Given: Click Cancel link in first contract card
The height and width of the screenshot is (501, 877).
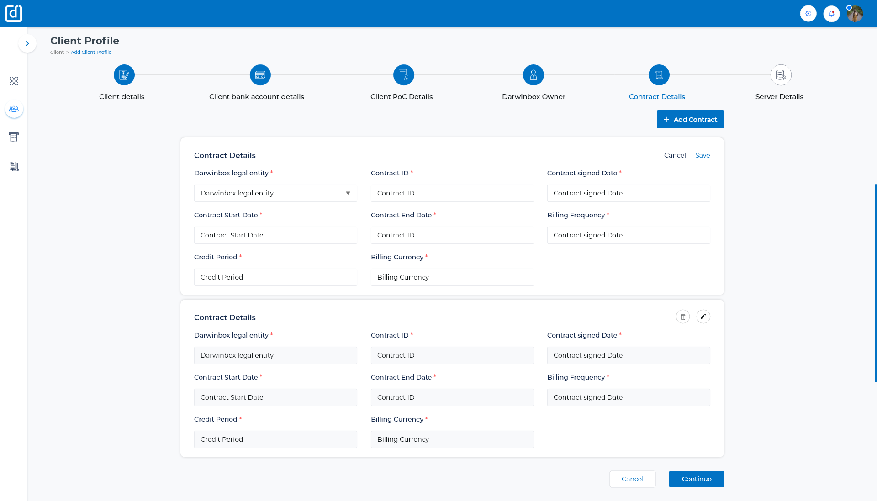Looking at the screenshot, I should 675,155.
